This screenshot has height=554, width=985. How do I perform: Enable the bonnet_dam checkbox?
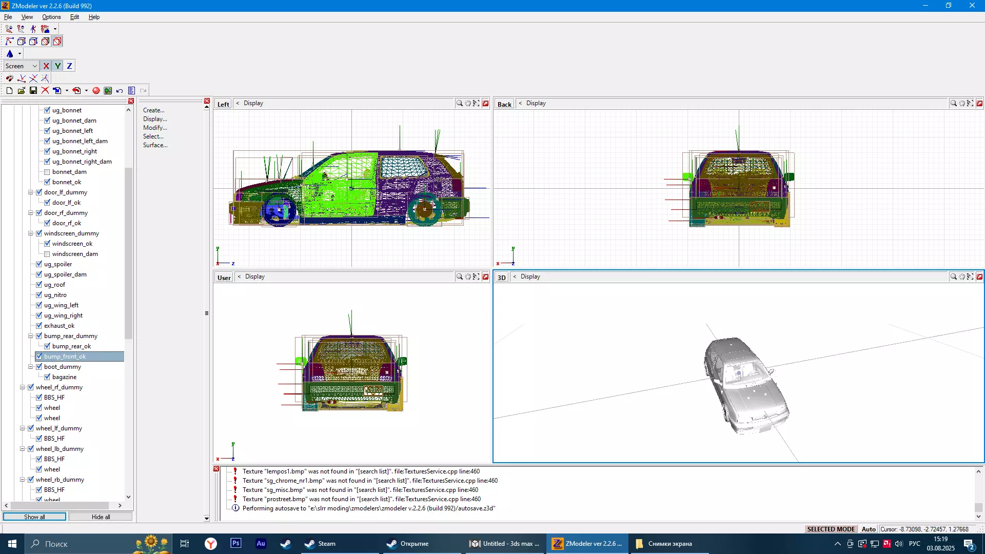pos(47,172)
